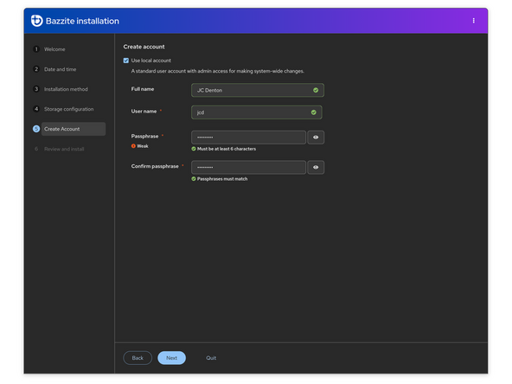
Task: Quit the Bazzite installer
Action: 211,358
